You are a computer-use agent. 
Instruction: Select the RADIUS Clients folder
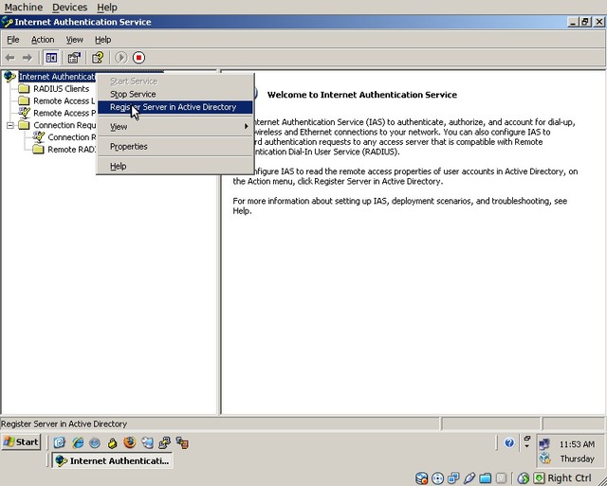(x=61, y=89)
